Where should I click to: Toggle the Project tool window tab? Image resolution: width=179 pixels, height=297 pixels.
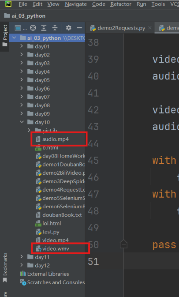point(5,36)
